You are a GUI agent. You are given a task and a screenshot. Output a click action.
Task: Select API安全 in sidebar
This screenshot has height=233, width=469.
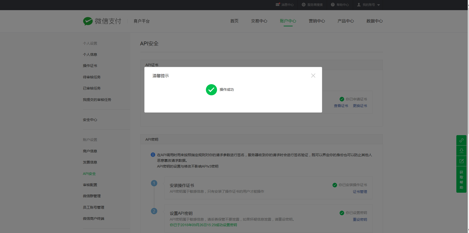(89, 174)
